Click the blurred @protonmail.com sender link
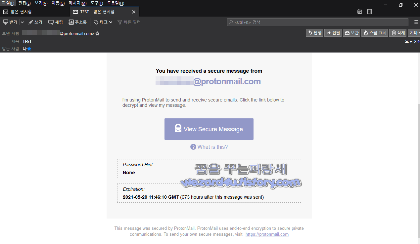This screenshot has height=244, width=420. point(208,81)
